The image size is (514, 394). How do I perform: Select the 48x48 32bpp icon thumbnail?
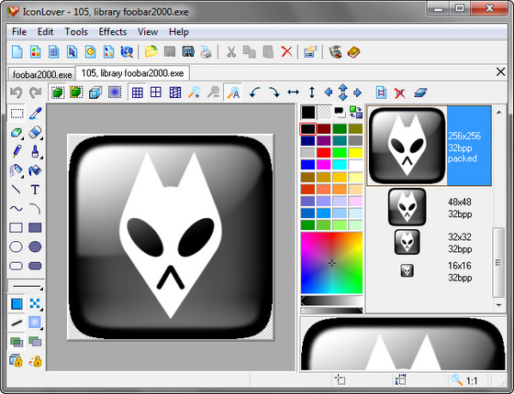(x=408, y=207)
